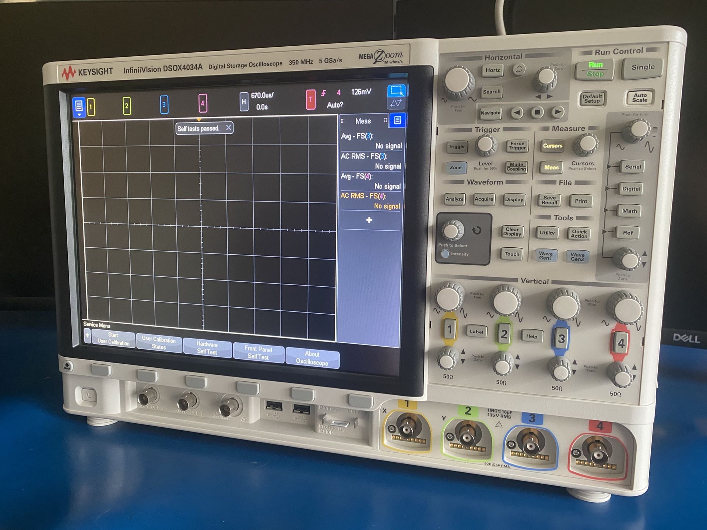Tap About Oscilloscope softkey
Screen dimensions: 707x530
312,358
